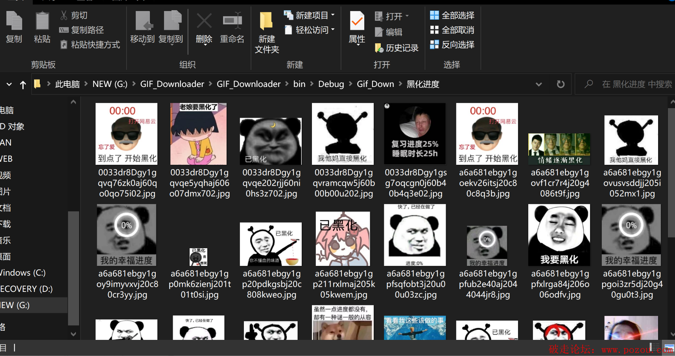Select a6a681ebgy1gpgoi3zr5dj20g40gu0t3.jpg thumbnail
This screenshot has height=356, width=675.
[x=631, y=235]
